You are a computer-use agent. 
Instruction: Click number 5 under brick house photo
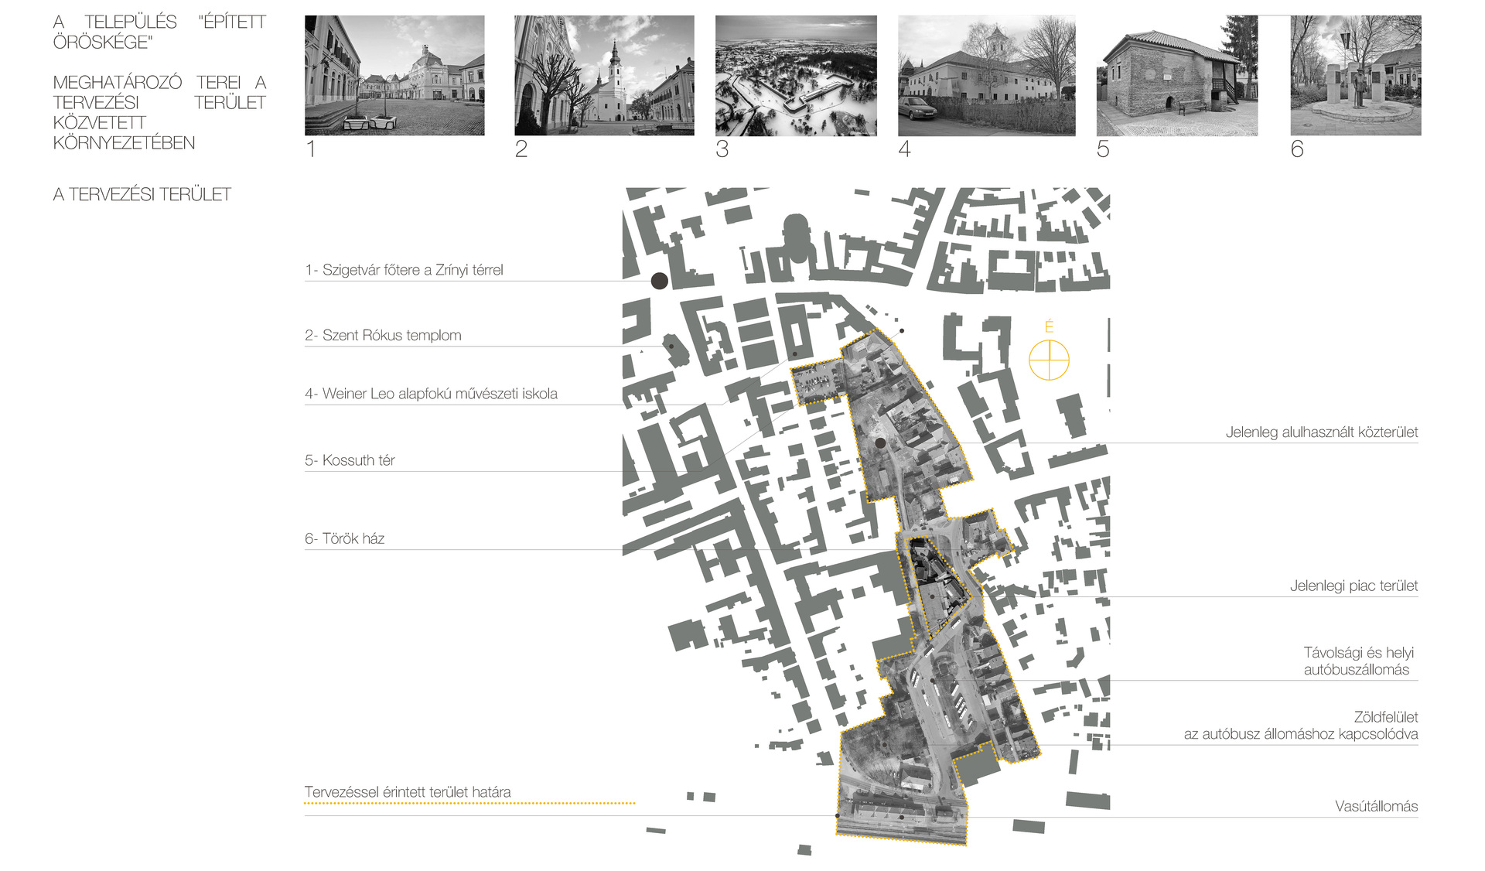(1103, 149)
